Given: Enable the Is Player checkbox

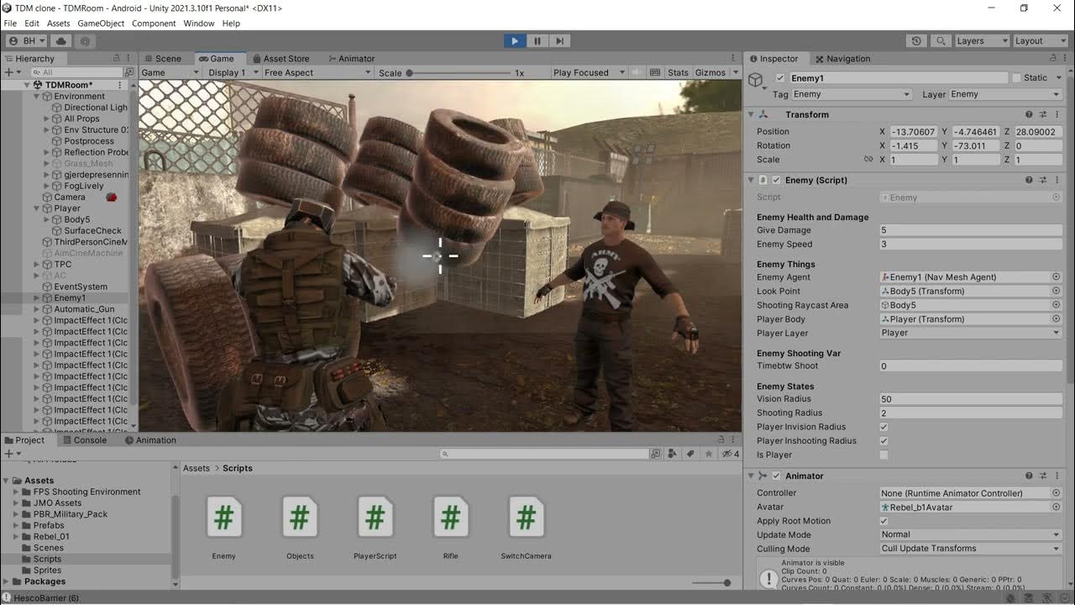Looking at the screenshot, I should (884, 455).
